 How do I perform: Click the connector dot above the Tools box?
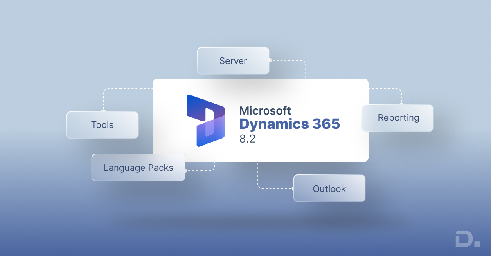[x=103, y=111]
